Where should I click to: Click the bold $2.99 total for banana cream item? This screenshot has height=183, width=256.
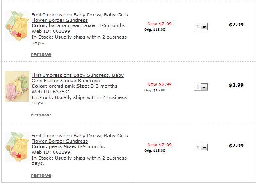[236, 25]
